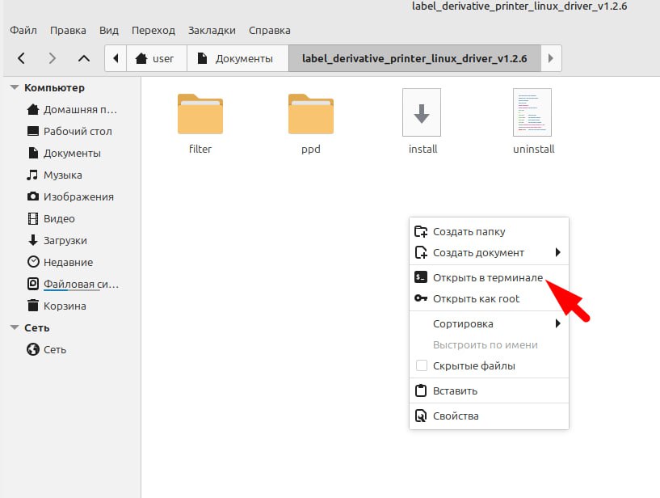660x498 pixels.
Task: Open the Закладки menu
Action: point(212,30)
